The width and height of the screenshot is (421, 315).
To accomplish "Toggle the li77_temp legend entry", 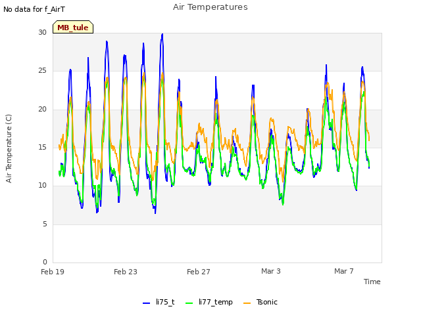I will pos(209,302).
